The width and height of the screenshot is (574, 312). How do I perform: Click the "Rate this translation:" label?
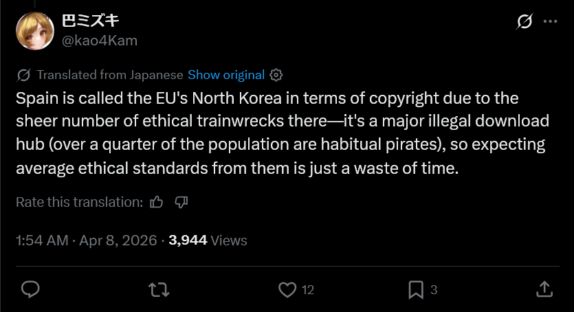click(79, 202)
